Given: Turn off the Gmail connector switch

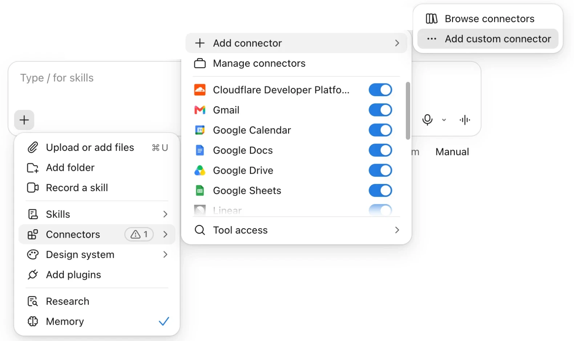Looking at the screenshot, I should (x=380, y=110).
